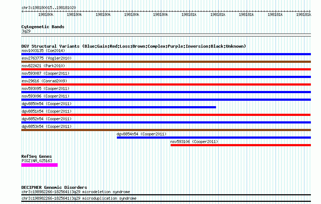Select the black bar under microdeletion syndrome
The width and height of the screenshot is (321, 204).
tap(166, 195)
